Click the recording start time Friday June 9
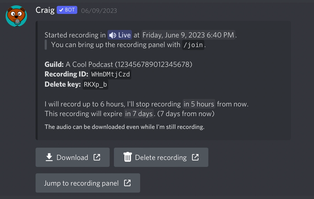Screen dimensions: 314x199 coord(188,35)
